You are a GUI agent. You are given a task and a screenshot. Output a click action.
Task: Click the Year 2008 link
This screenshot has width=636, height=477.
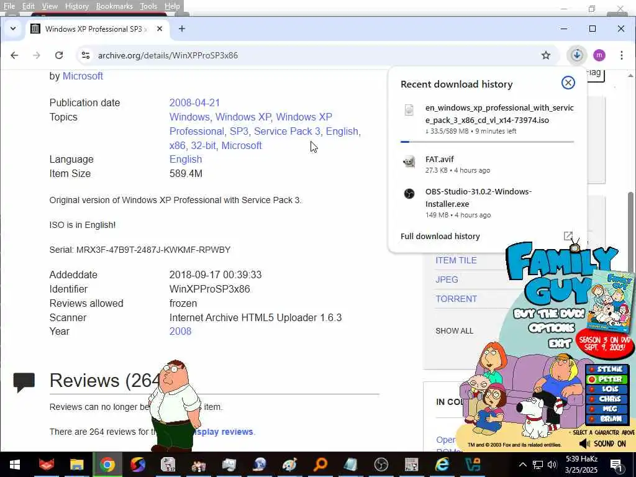click(180, 332)
